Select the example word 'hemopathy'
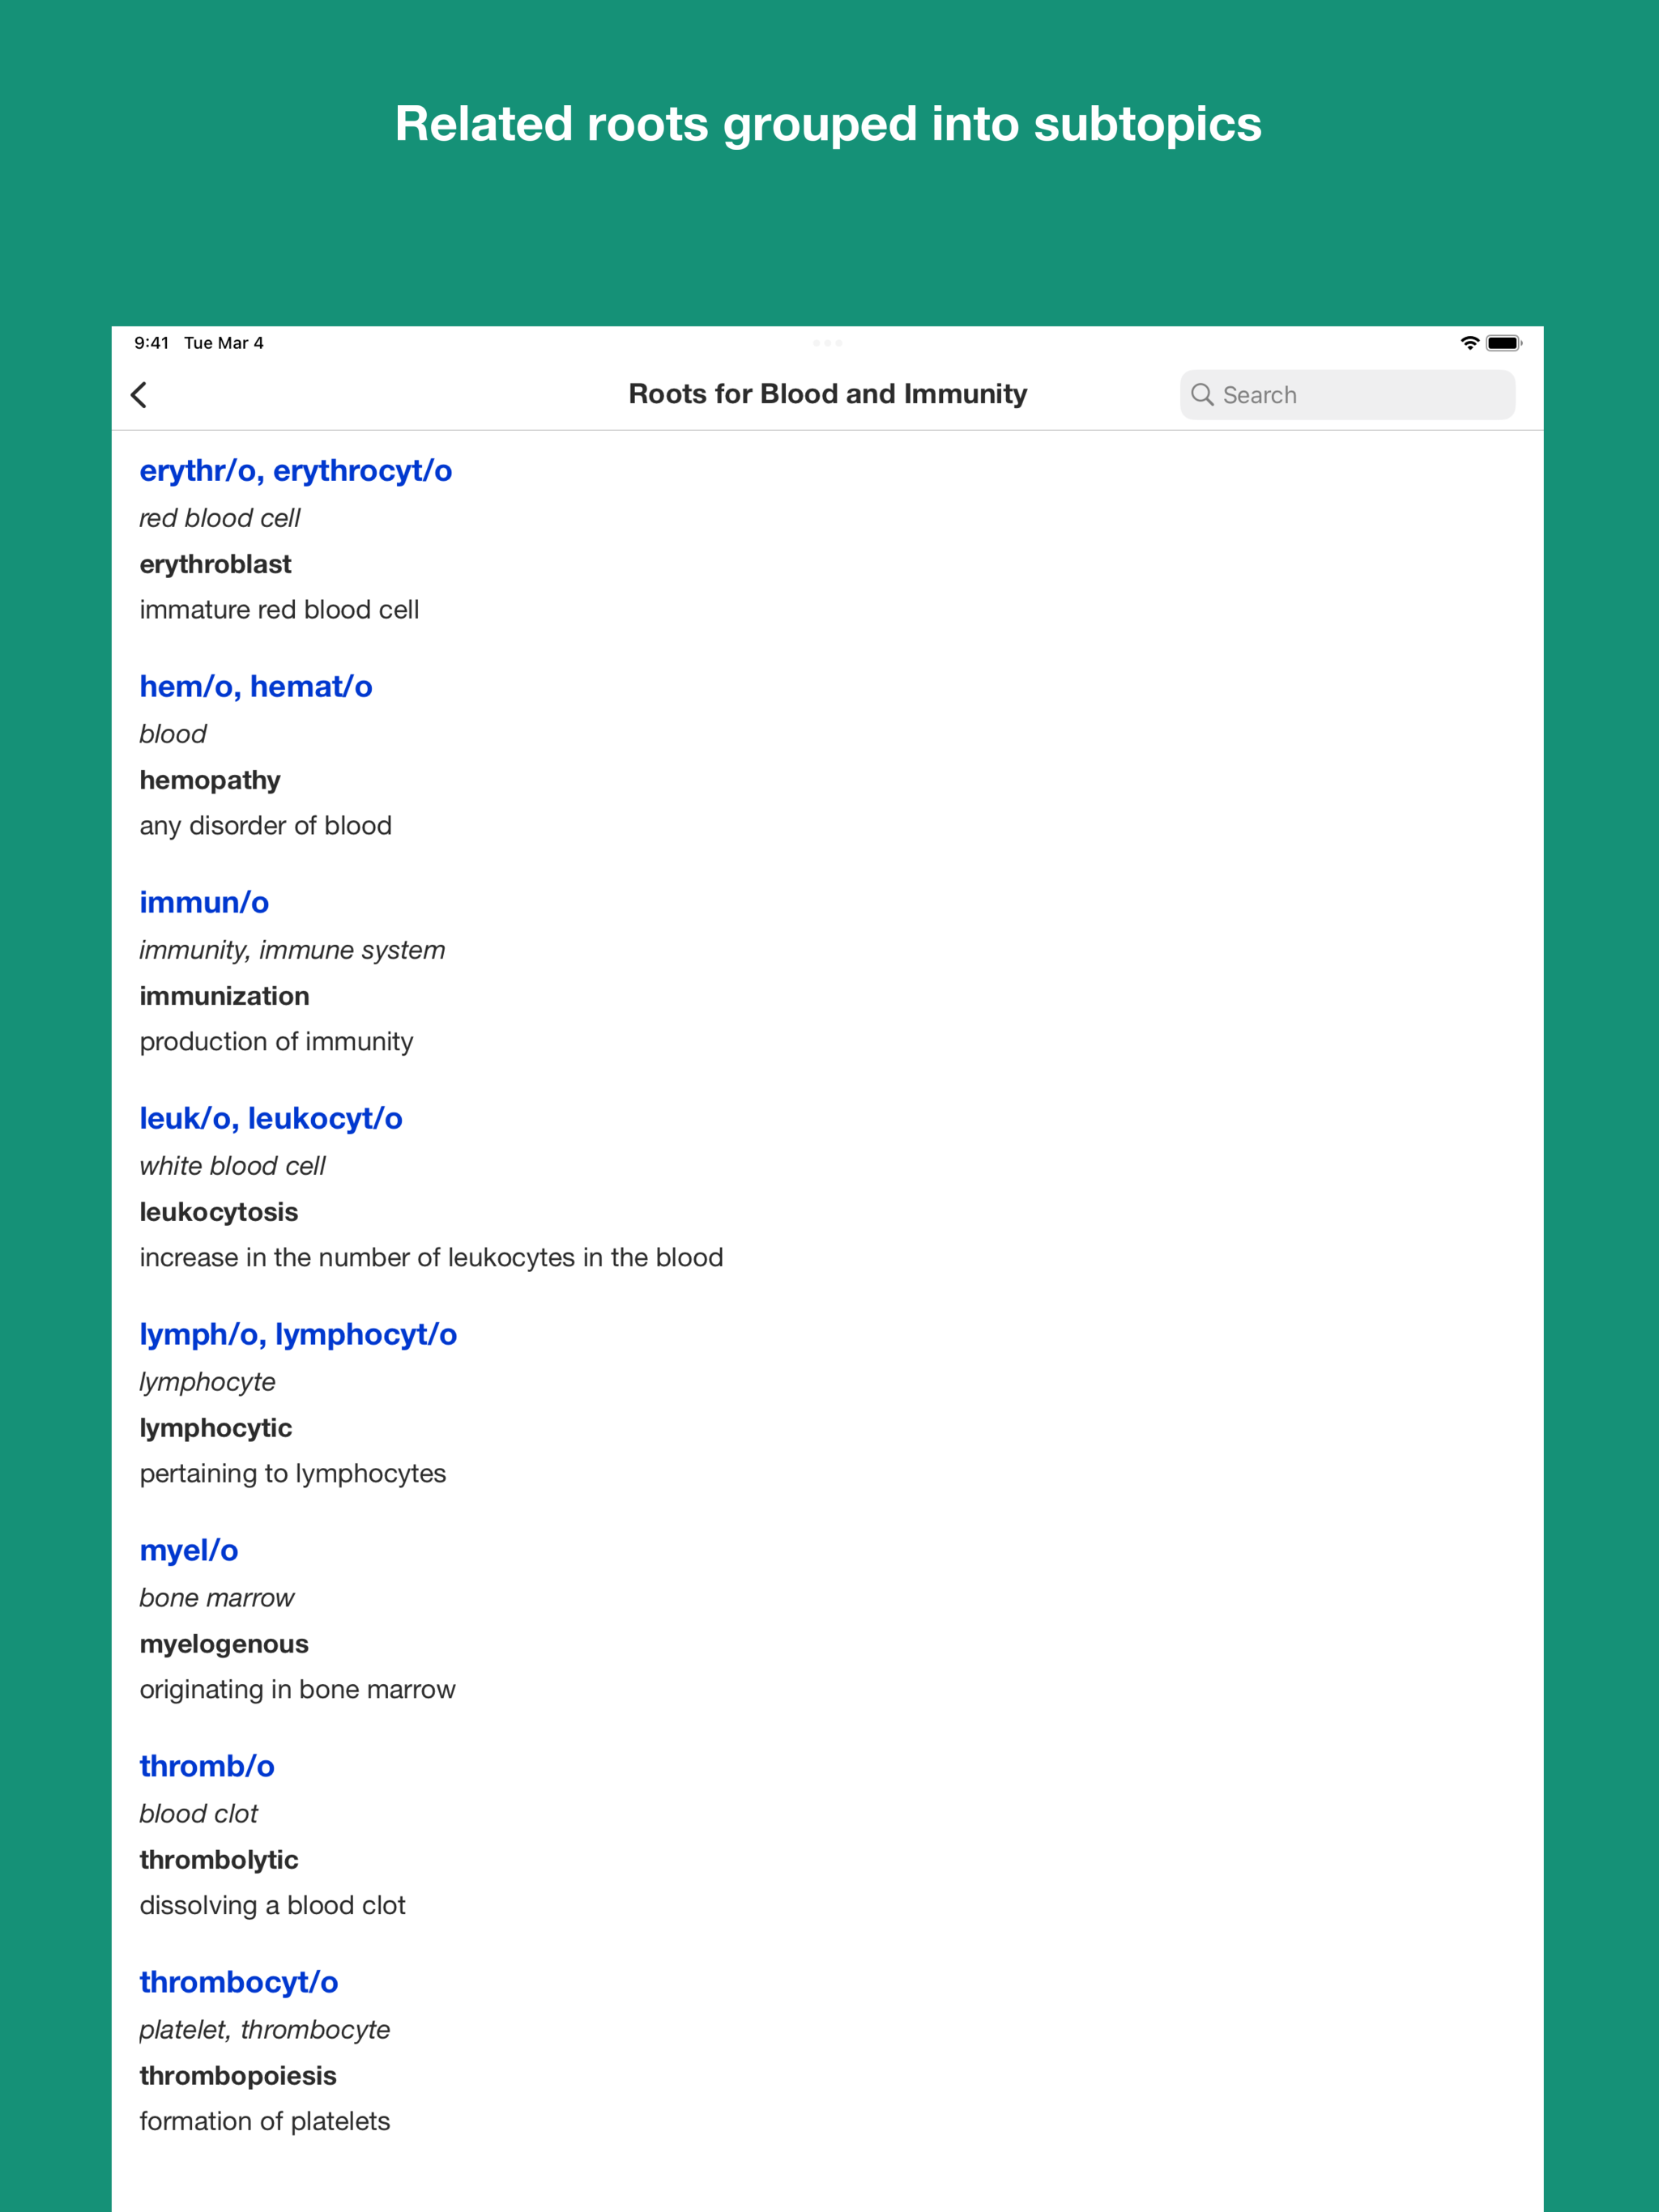Viewport: 1659px width, 2212px height. pos(209,780)
